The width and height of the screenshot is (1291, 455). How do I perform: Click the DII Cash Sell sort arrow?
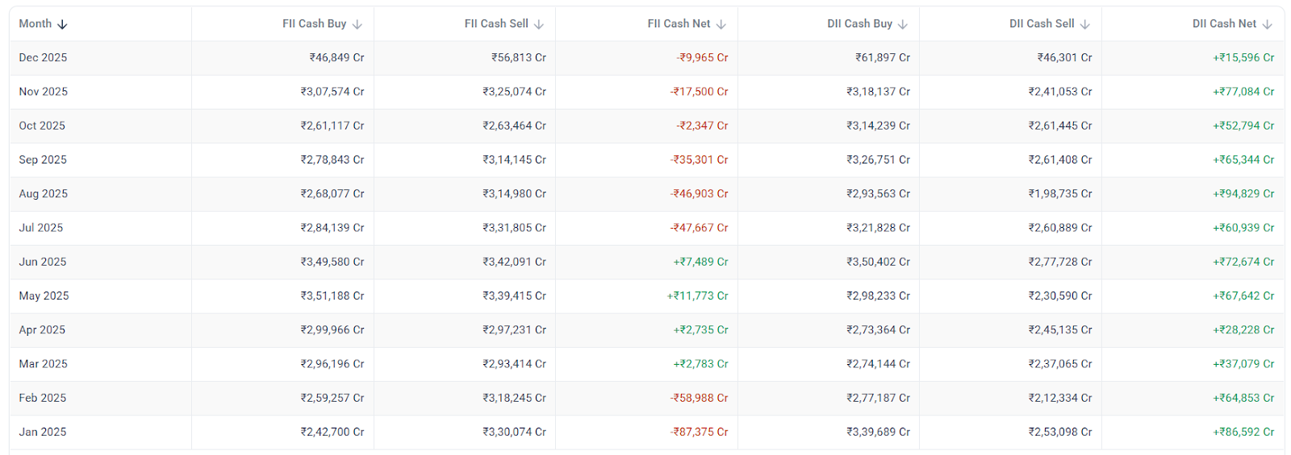1085,24
